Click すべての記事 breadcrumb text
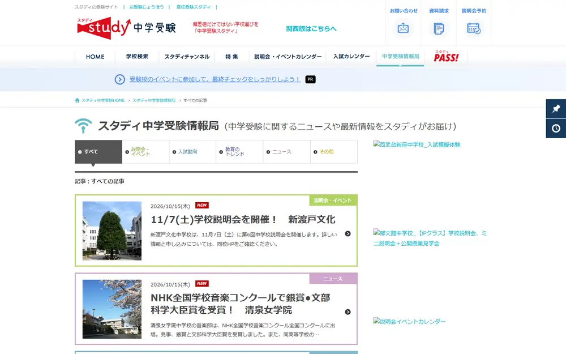Image resolution: width=566 pixels, height=354 pixels. click(x=195, y=100)
